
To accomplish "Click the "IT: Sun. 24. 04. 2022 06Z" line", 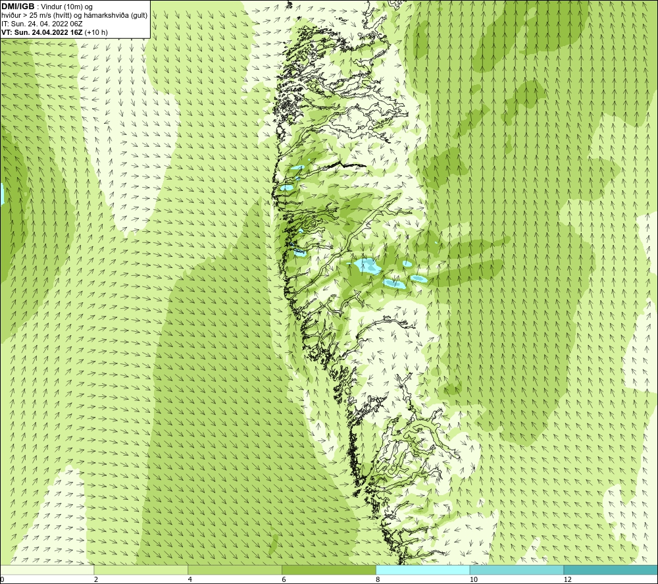I will coord(42,24).
